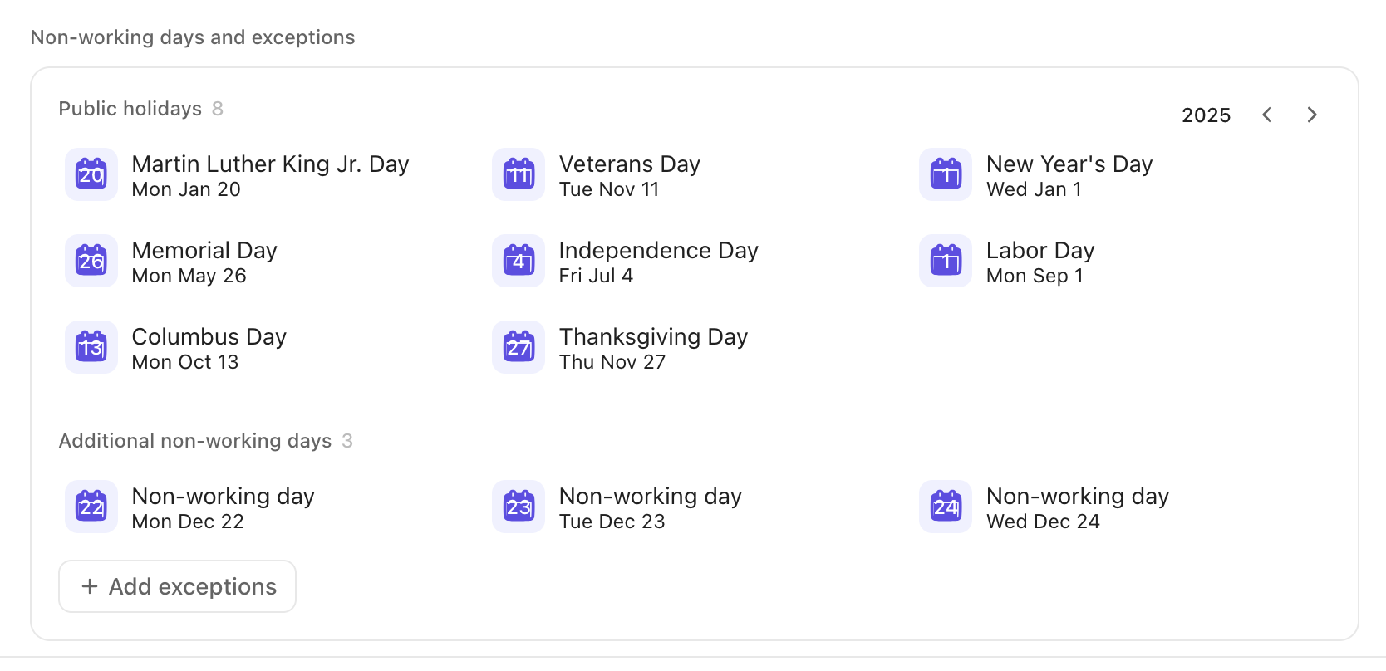Click the New Year's Day calendar icon
The height and width of the screenshot is (671, 1386).
click(946, 174)
